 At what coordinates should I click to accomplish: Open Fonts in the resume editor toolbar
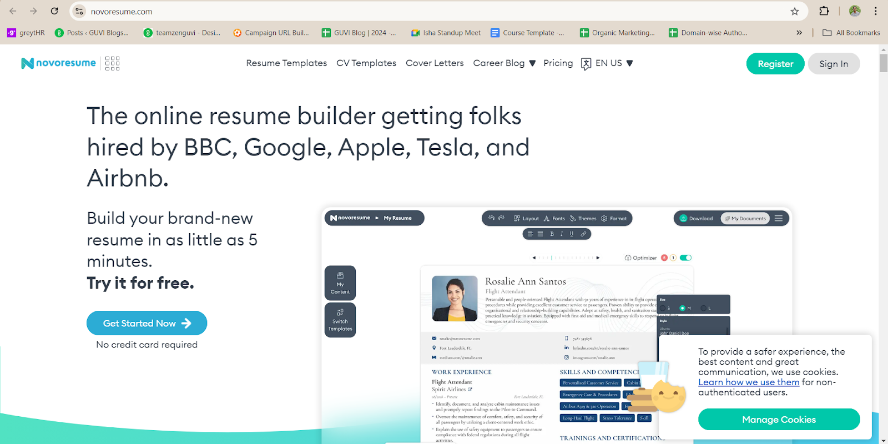554,218
